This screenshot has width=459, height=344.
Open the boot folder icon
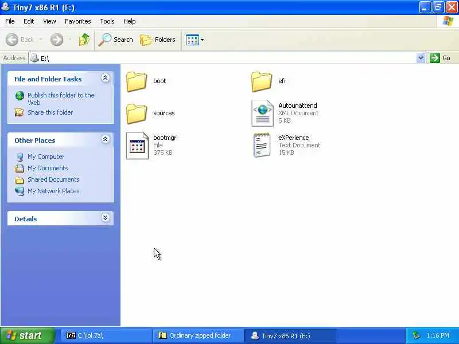coord(137,81)
